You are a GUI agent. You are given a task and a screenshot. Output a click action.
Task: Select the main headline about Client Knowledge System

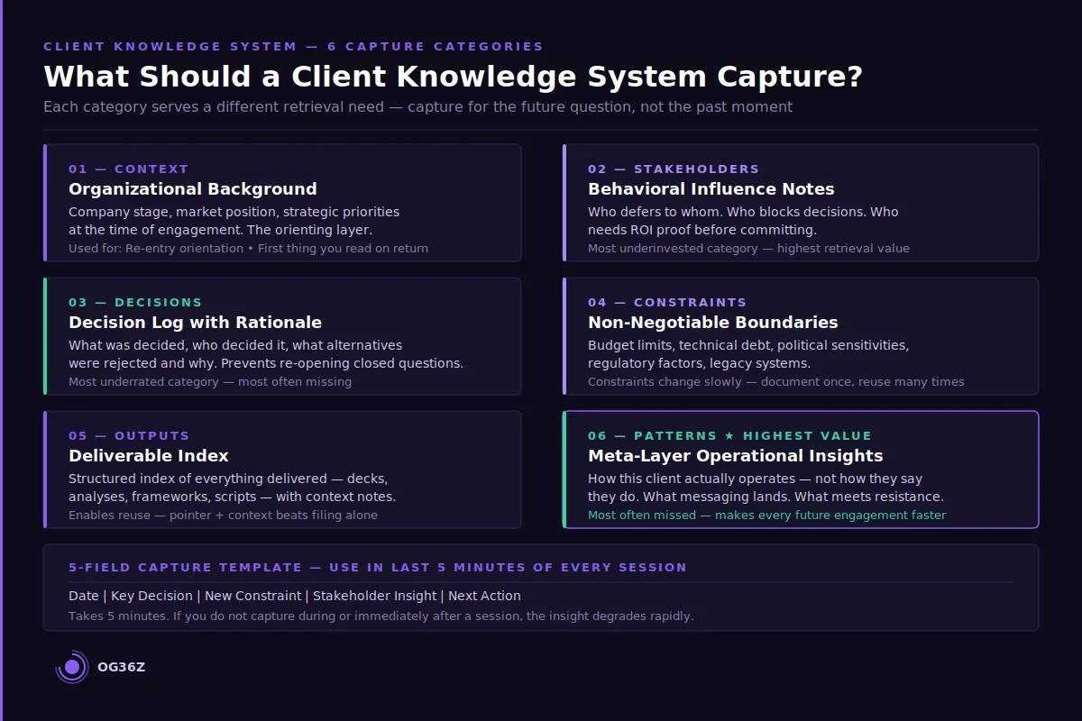pyautogui.click(x=453, y=77)
